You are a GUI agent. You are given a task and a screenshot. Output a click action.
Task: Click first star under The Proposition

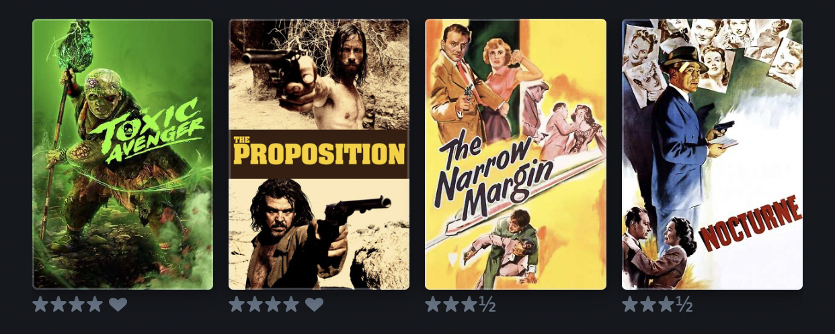click(237, 304)
